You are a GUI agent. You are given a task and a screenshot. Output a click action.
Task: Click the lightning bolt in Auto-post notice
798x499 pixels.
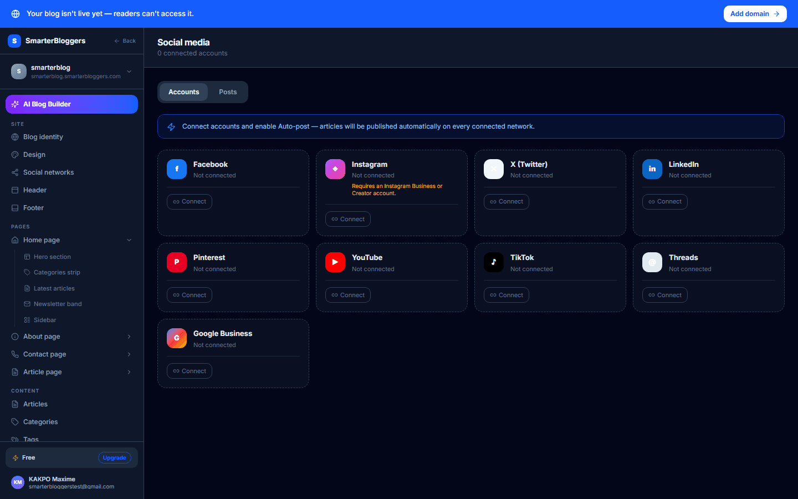pos(171,127)
